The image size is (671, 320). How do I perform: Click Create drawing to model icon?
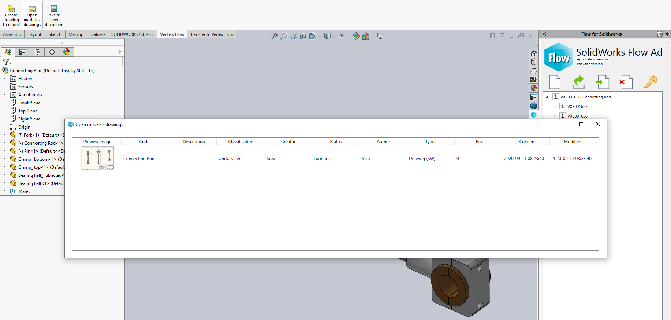[x=11, y=15]
